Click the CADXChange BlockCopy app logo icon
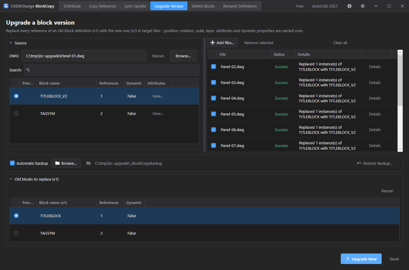Screen dimensions: 409x270 (x=6, y=6)
